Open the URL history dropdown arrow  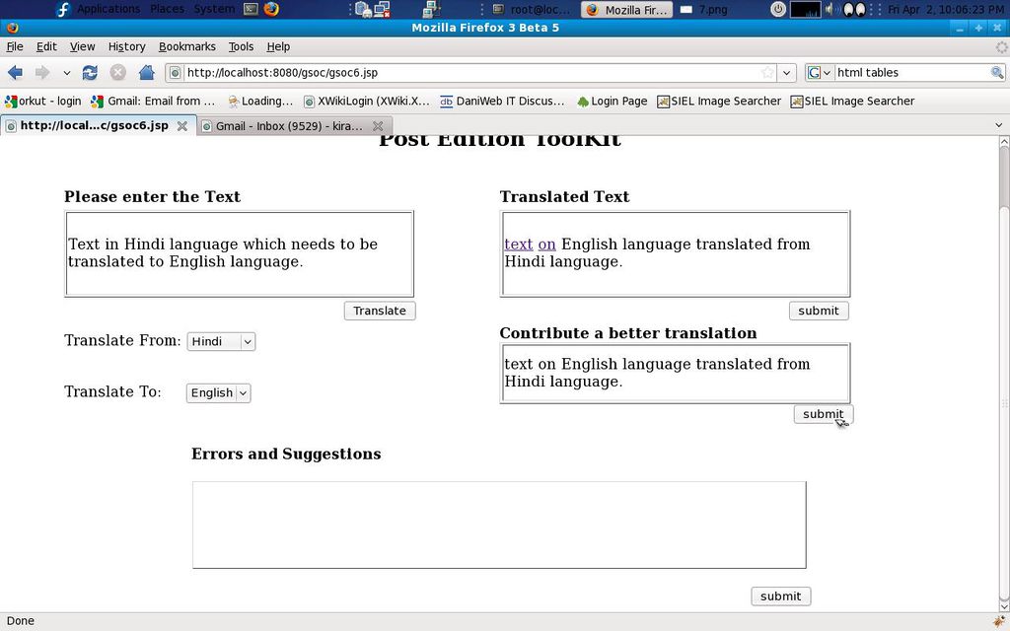tap(786, 72)
